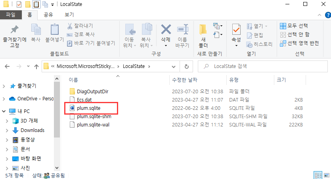Click 선택 안 함 (Select none)

[295, 34]
